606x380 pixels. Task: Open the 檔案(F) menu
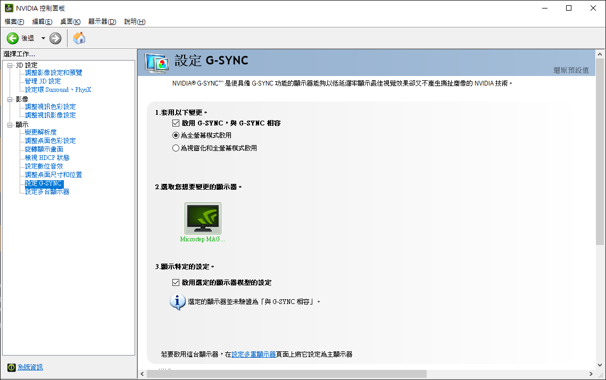tap(14, 22)
